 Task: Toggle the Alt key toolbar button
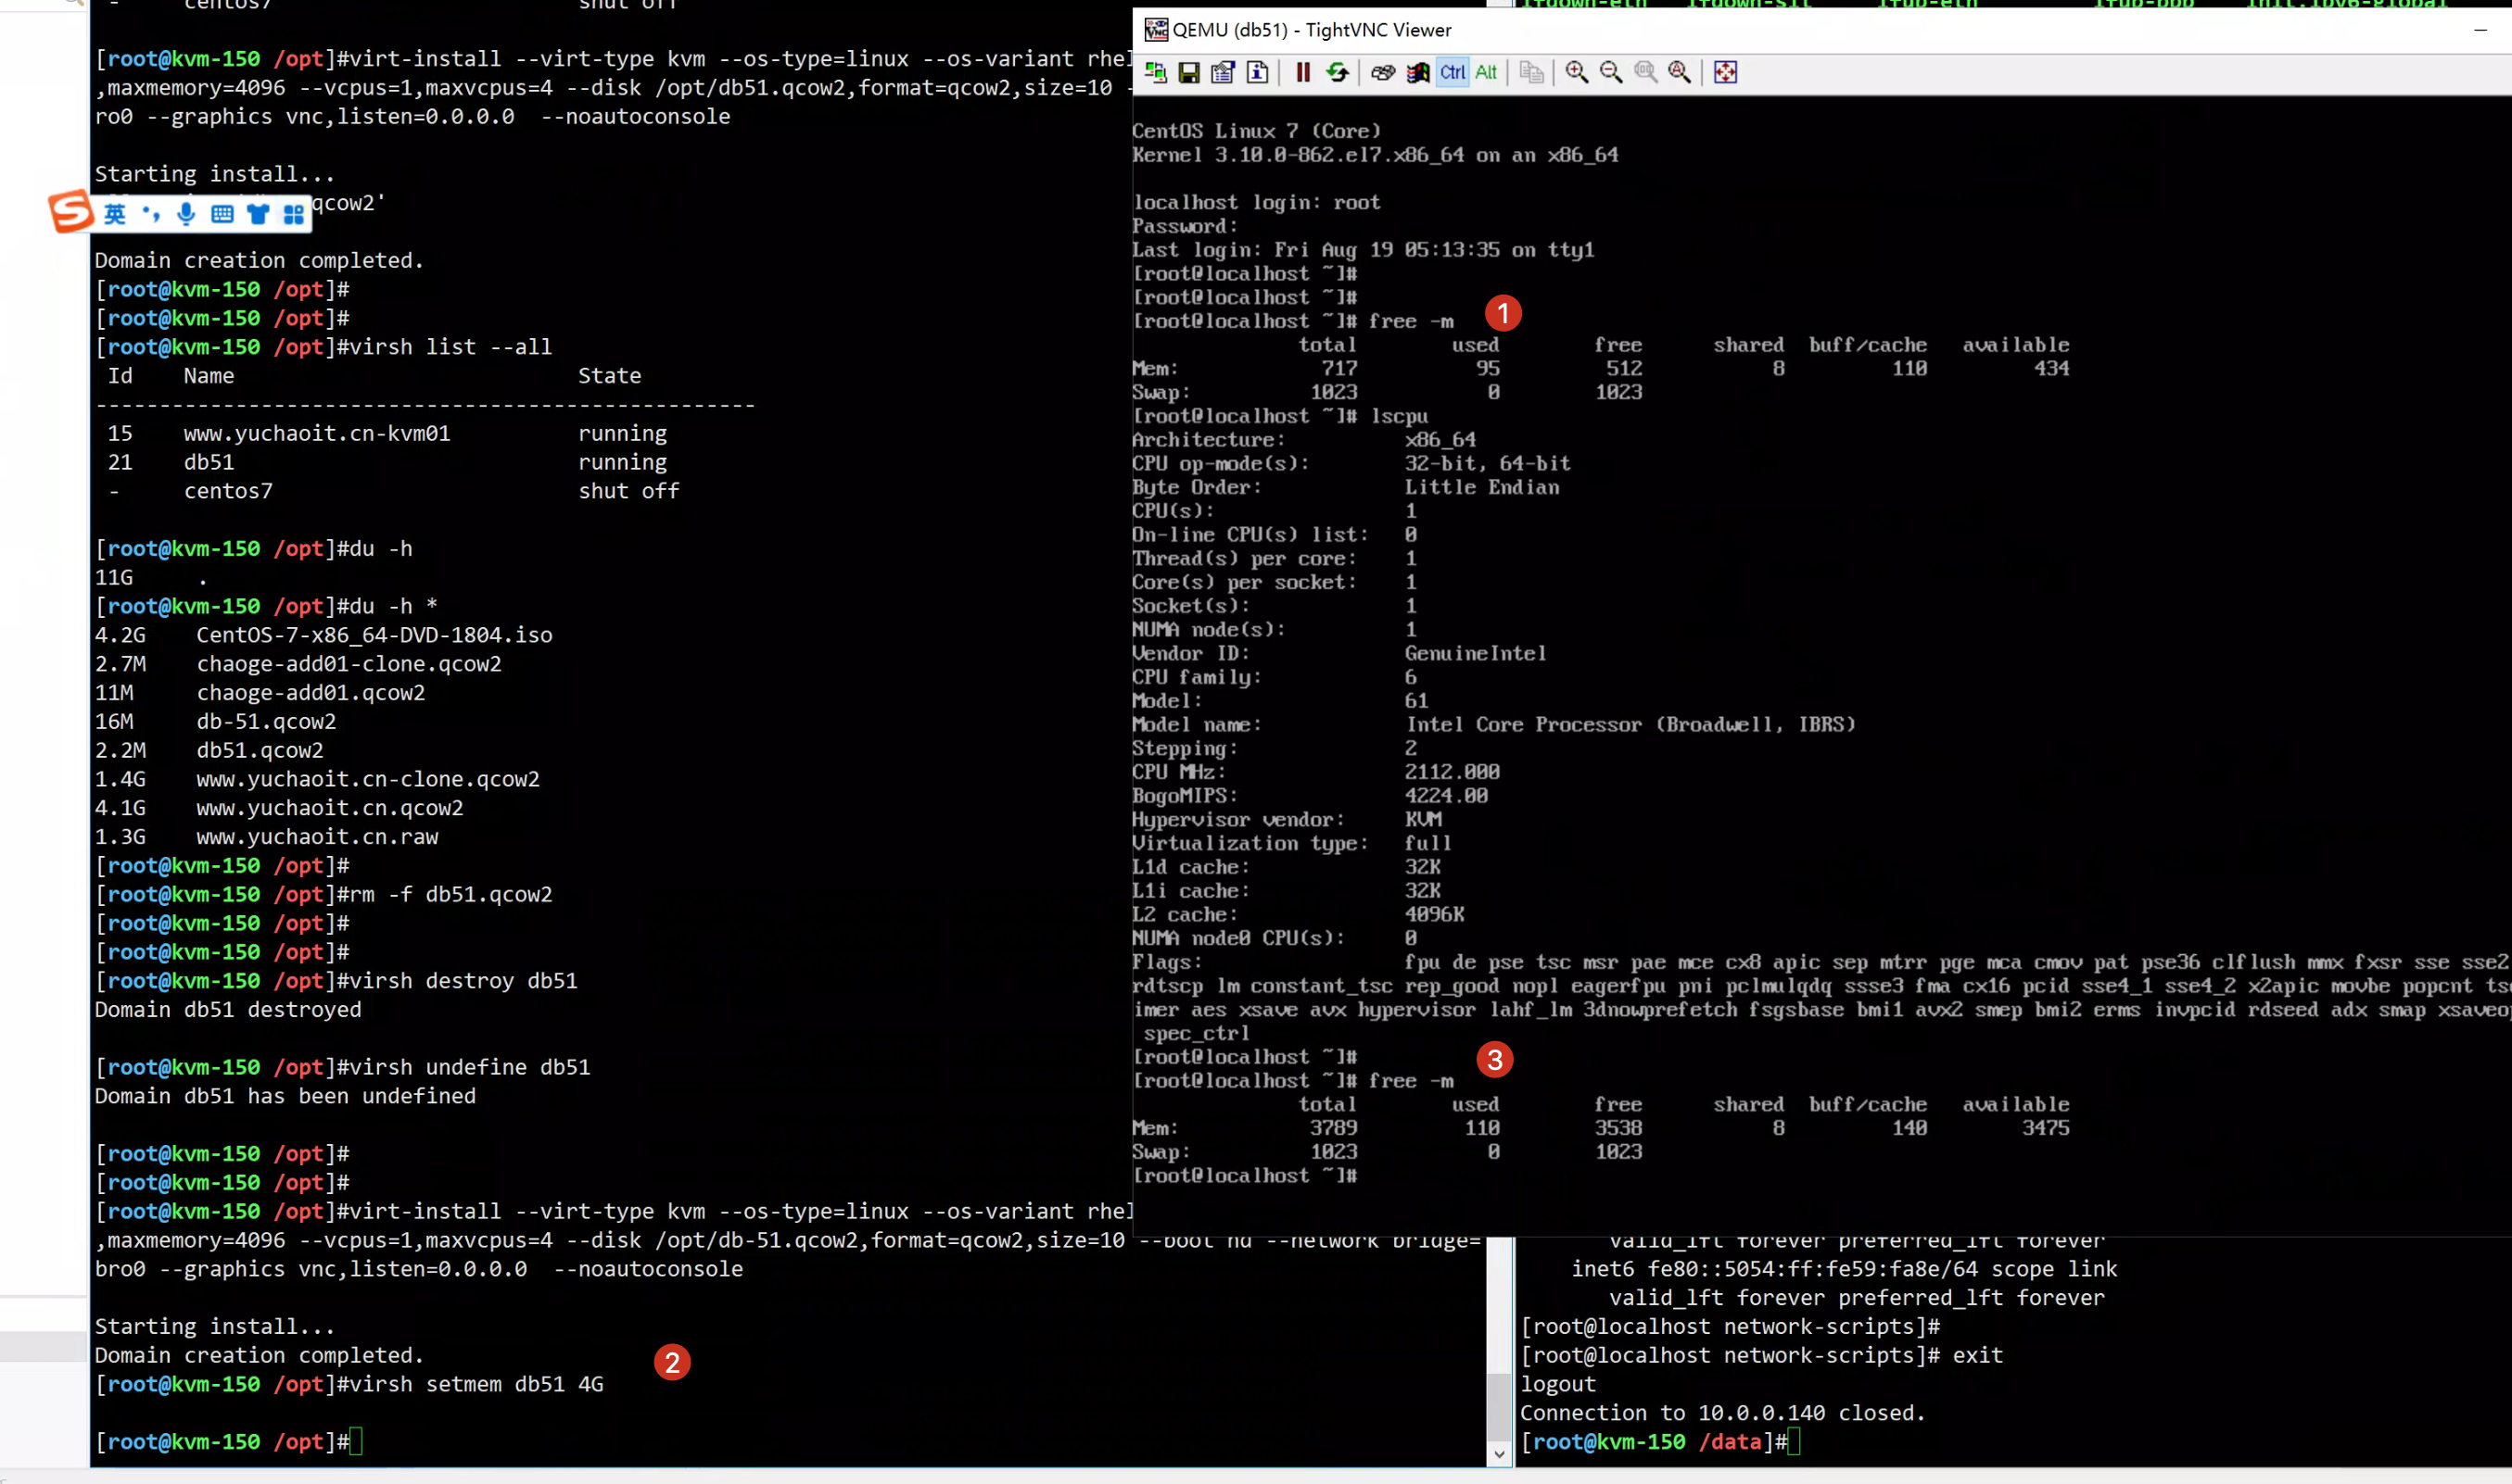click(1486, 72)
